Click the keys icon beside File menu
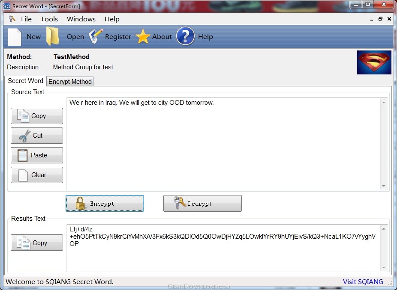This screenshot has height=290, width=397. 12,19
